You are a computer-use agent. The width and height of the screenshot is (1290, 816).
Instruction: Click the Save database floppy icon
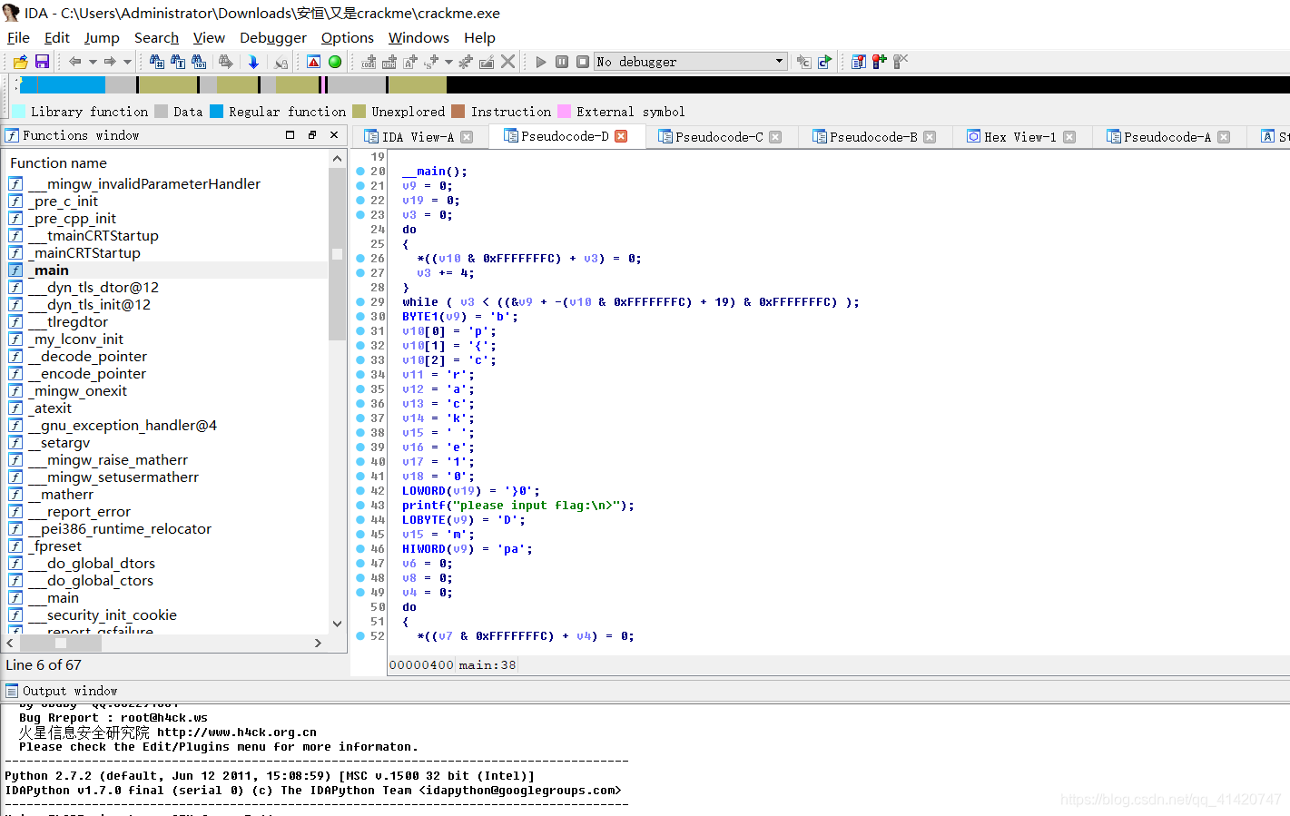tap(42, 62)
